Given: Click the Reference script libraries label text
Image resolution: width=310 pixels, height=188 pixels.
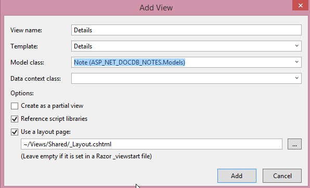Looking at the screenshot, I should [x=54, y=119].
